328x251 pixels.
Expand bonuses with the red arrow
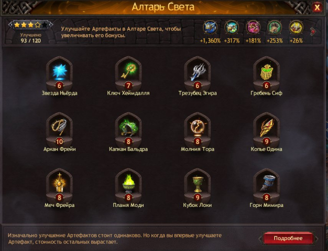tap(313, 32)
